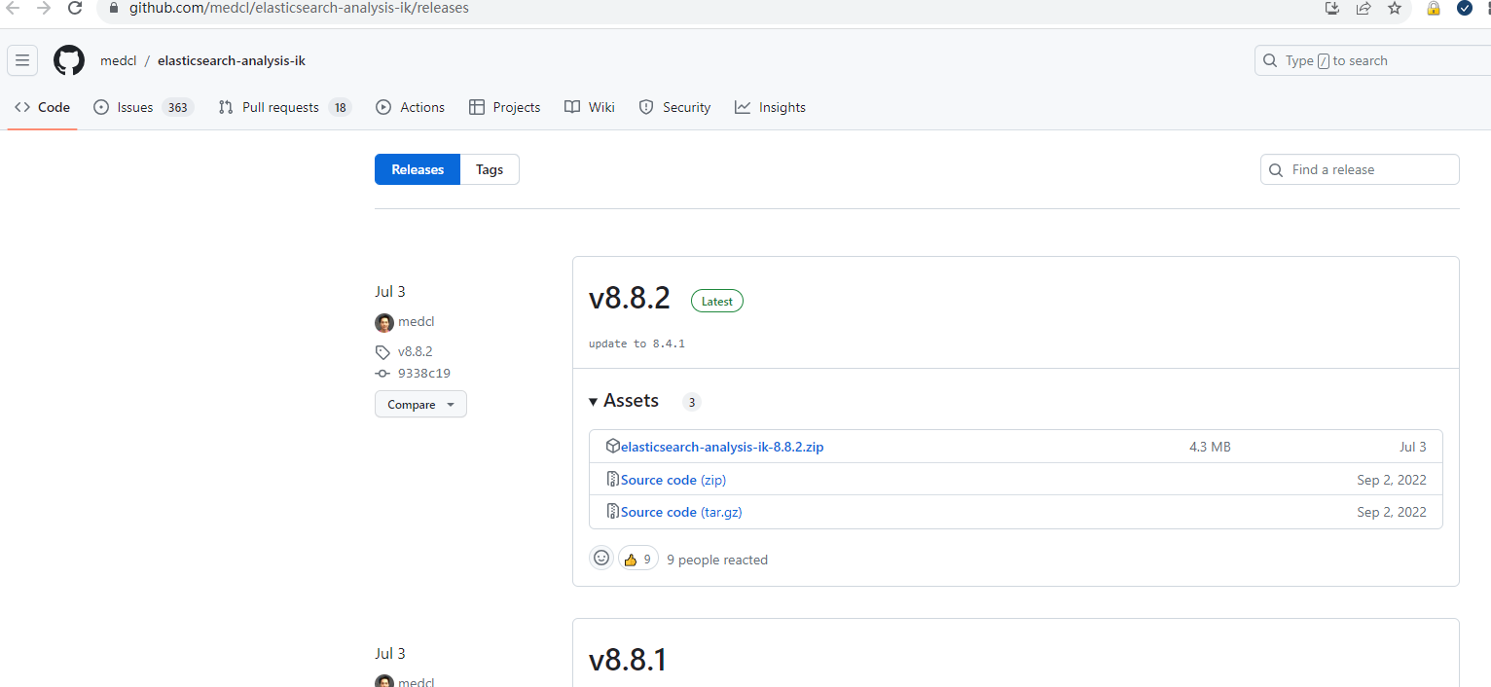Open the v8.8.2 release title
The width and height of the screenshot is (1491, 687).
tap(630, 298)
